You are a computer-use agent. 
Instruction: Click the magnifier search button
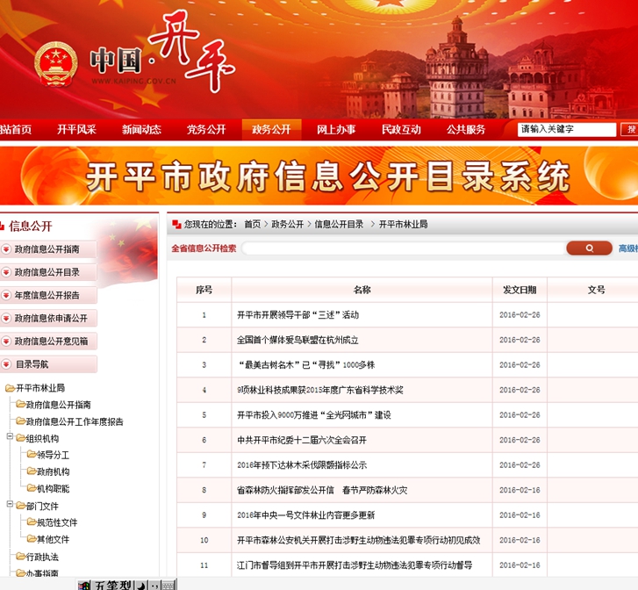point(589,248)
